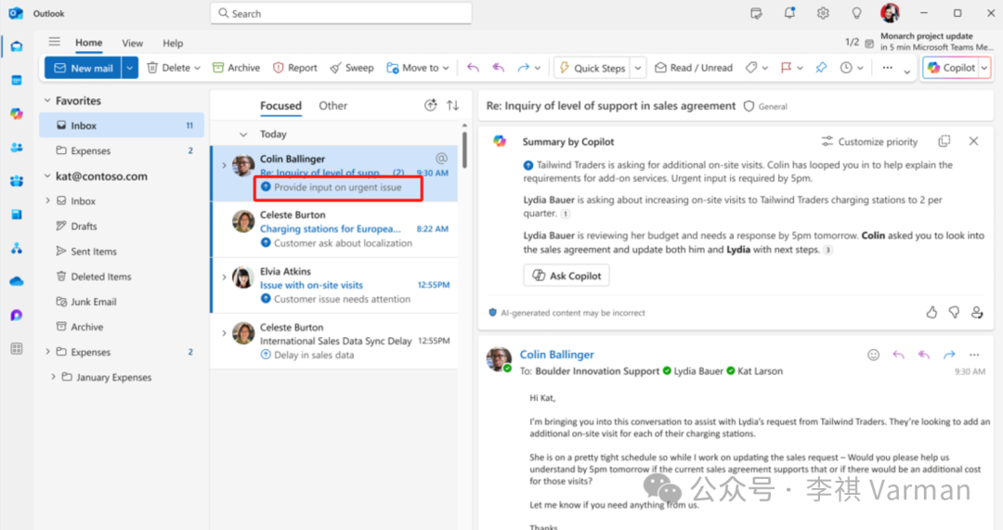Viewport: 1003px width, 530px height.
Task: Collapse kat@contoso.com account folders
Action: pyautogui.click(x=46, y=175)
